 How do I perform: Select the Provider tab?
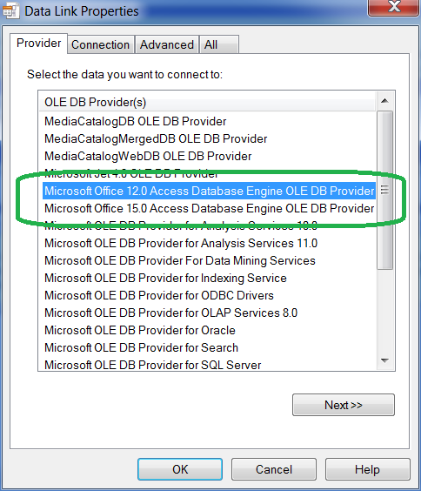pyautogui.click(x=38, y=44)
